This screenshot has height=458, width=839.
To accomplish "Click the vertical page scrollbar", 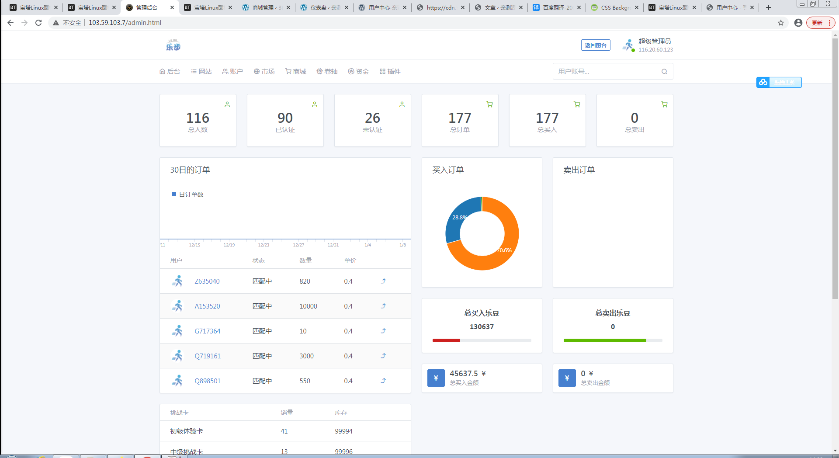I will [x=835, y=168].
